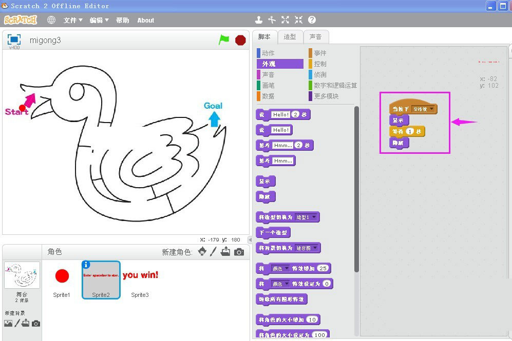Select the Grow sprite tool
The width and height of the screenshot is (512, 341).
pos(285,20)
